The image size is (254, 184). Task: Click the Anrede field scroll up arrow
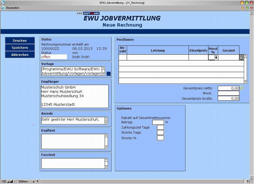[x=106, y=118]
